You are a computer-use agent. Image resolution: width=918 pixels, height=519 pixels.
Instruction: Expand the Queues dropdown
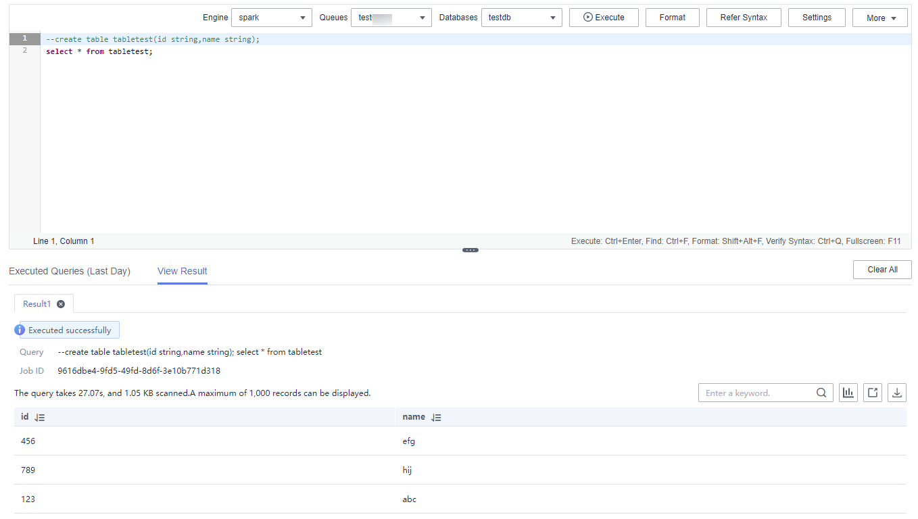[x=391, y=18]
